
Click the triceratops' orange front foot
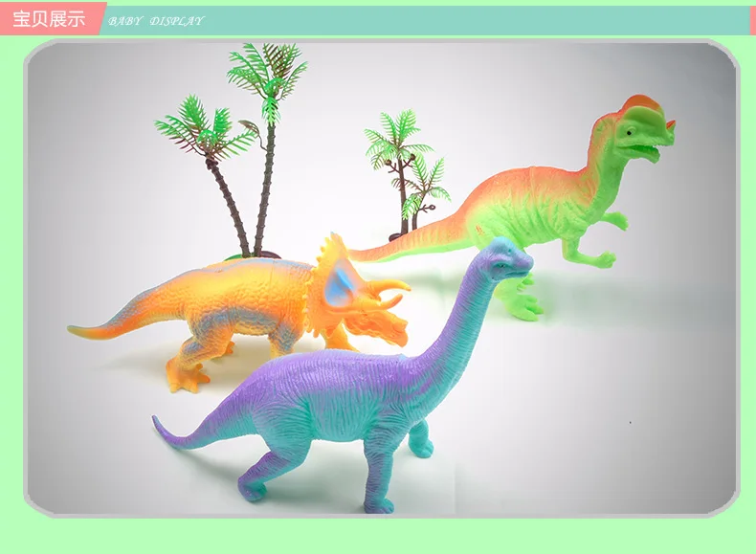click(x=186, y=379)
